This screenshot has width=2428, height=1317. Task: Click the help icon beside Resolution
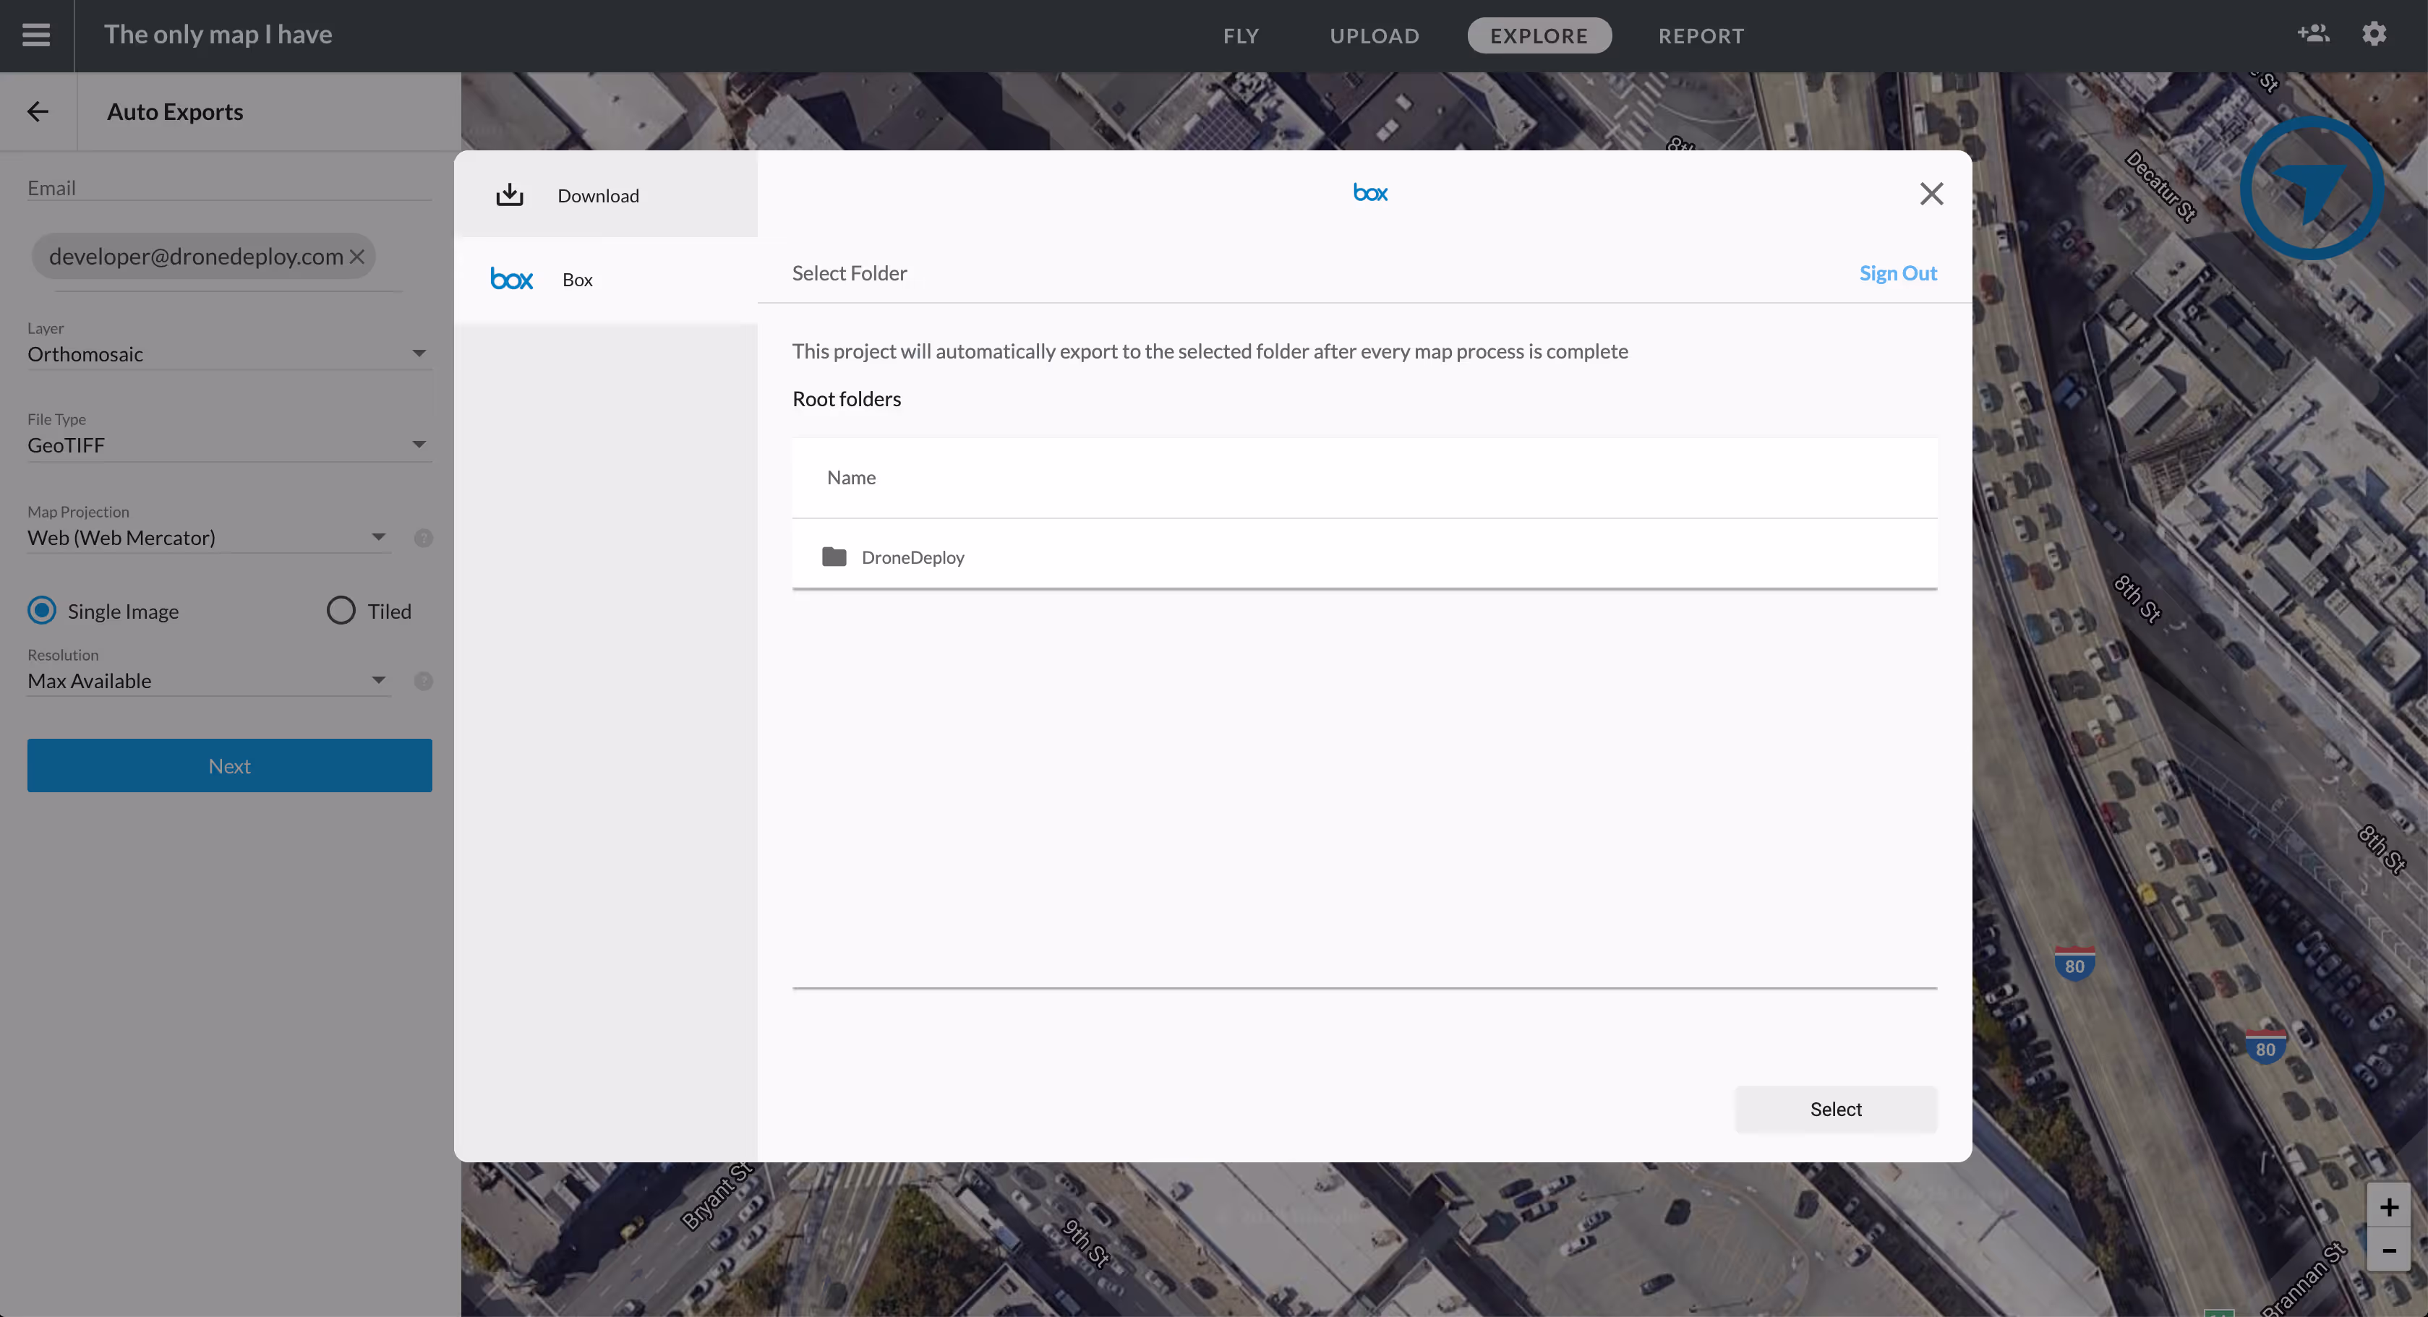pyautogui.click(x=423, y=681)
